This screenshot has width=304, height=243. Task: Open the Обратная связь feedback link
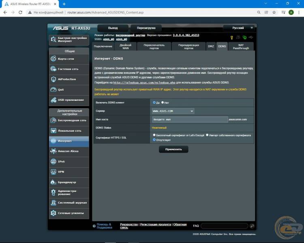pyautogui.click(x=153, y=226)
